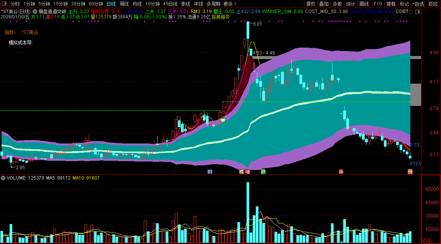Click the 3.79 price axis label
The image size is (441, 244).
click(x=434, y=108)
